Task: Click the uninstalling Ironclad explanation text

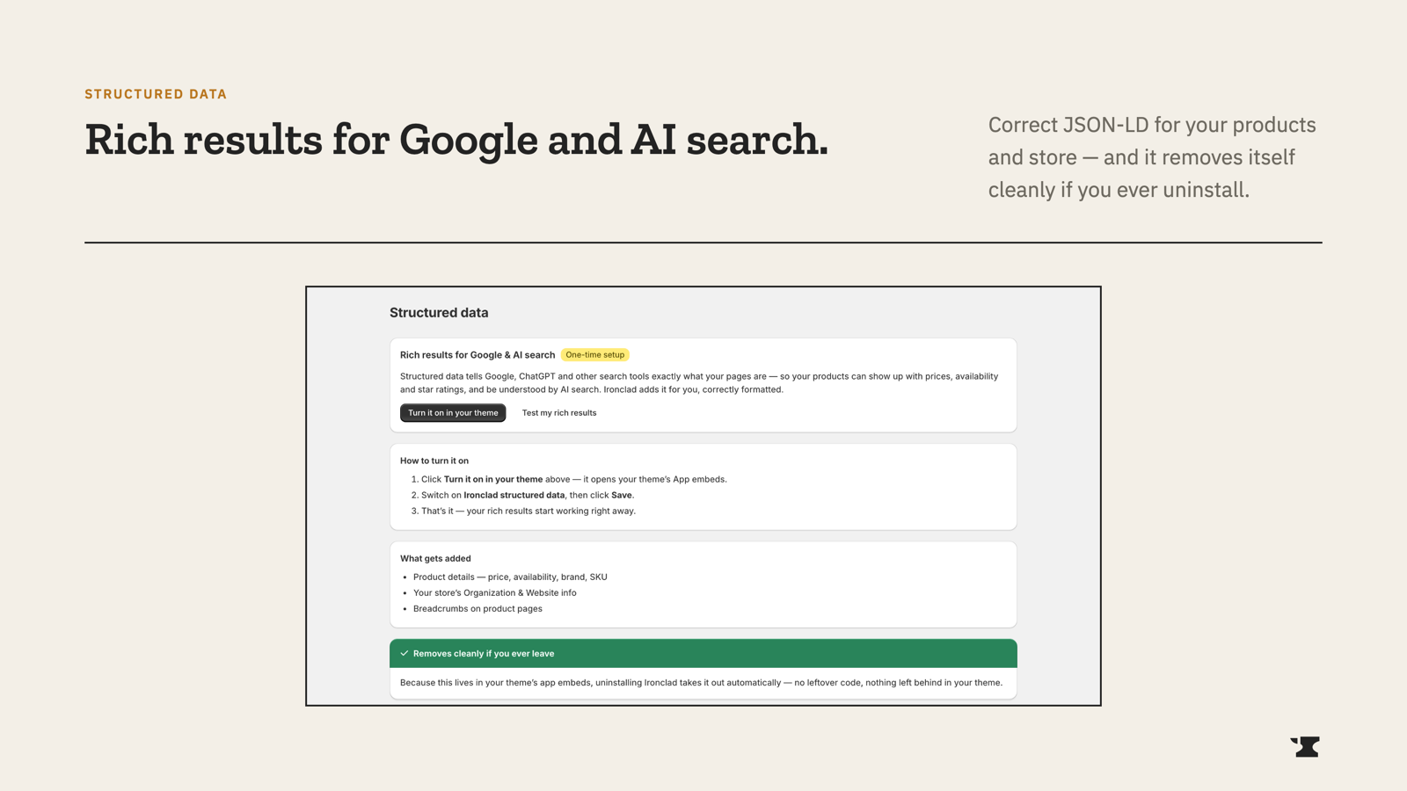Action: pos(701,682)
